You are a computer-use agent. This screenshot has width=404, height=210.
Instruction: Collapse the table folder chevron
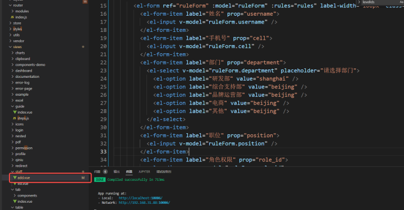tap(12, 207)
